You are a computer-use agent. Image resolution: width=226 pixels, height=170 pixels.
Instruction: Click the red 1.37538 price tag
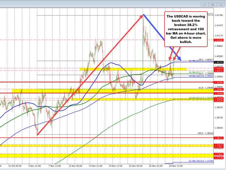pyautogui.click(x=219, y=158)
